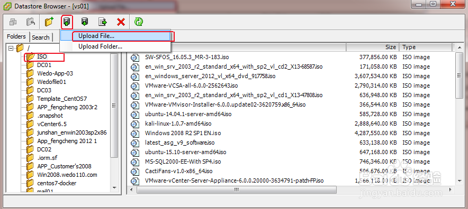Click the folder tree vertical scrollbar thumb

114,106
